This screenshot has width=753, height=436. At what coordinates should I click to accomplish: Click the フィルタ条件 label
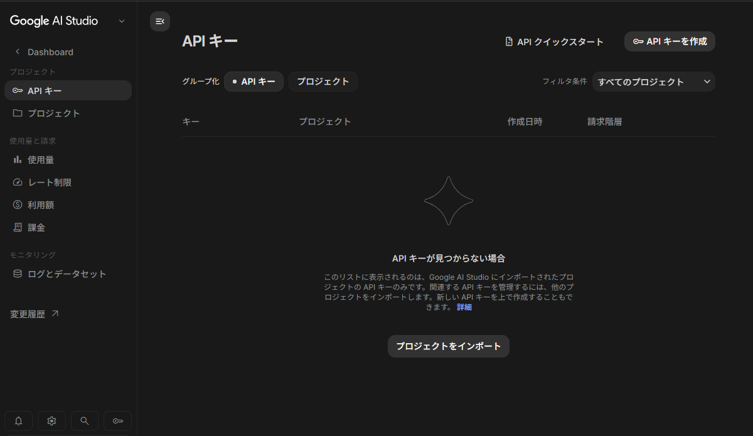coord(565,82)
